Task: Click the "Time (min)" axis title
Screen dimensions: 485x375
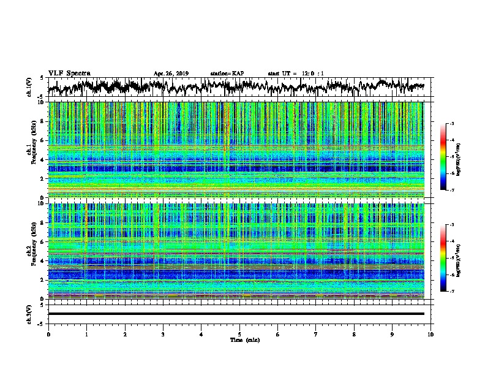Action: (x=245, y=340)
